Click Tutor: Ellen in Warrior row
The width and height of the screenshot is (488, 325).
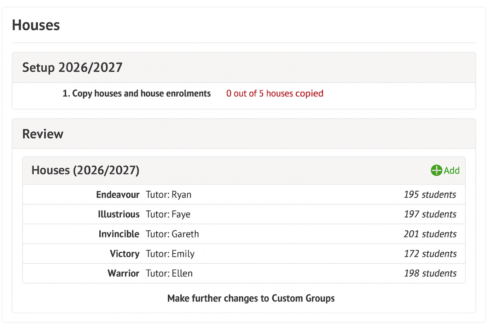(169, 273)
